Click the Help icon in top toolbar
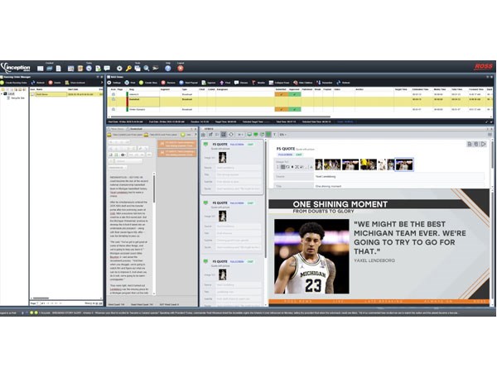Screen dimensions: 497x372 click(168, 68)
